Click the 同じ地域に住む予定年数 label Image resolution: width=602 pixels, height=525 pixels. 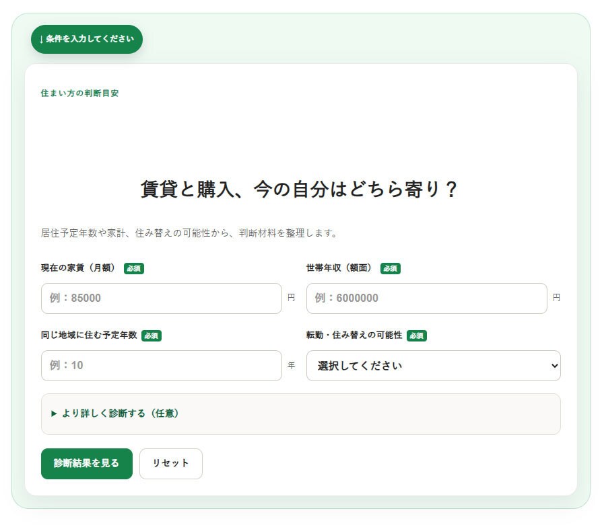tap(89, 335)
